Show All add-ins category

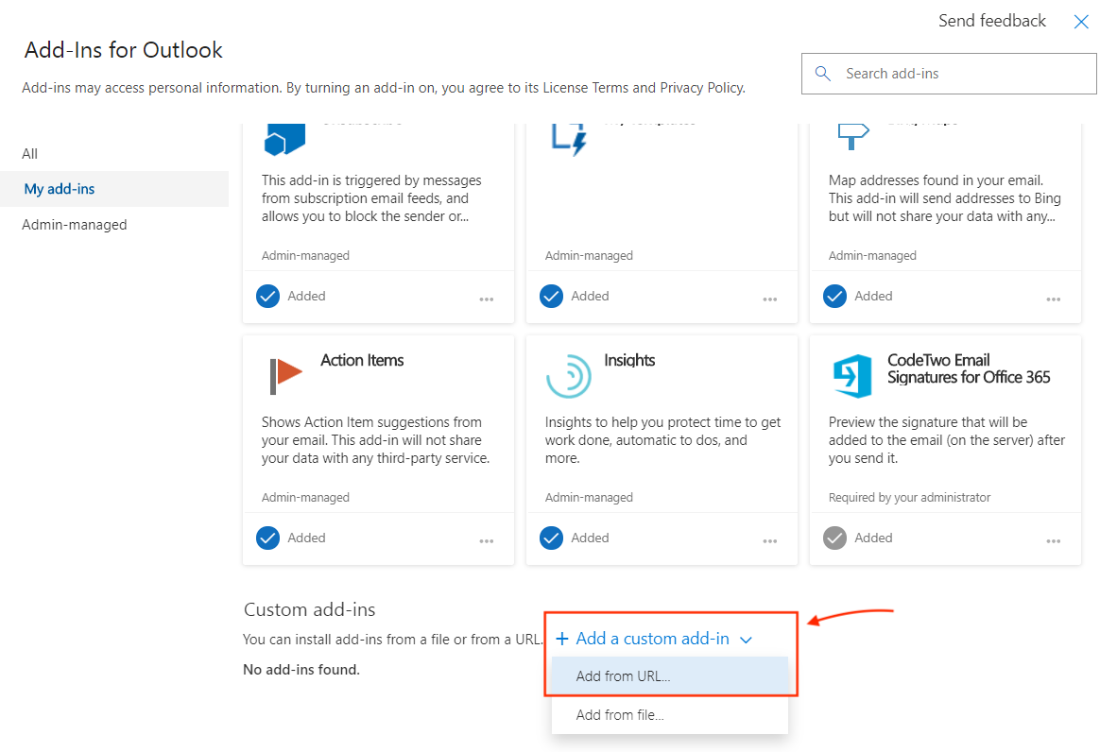[x=114, y=154]
